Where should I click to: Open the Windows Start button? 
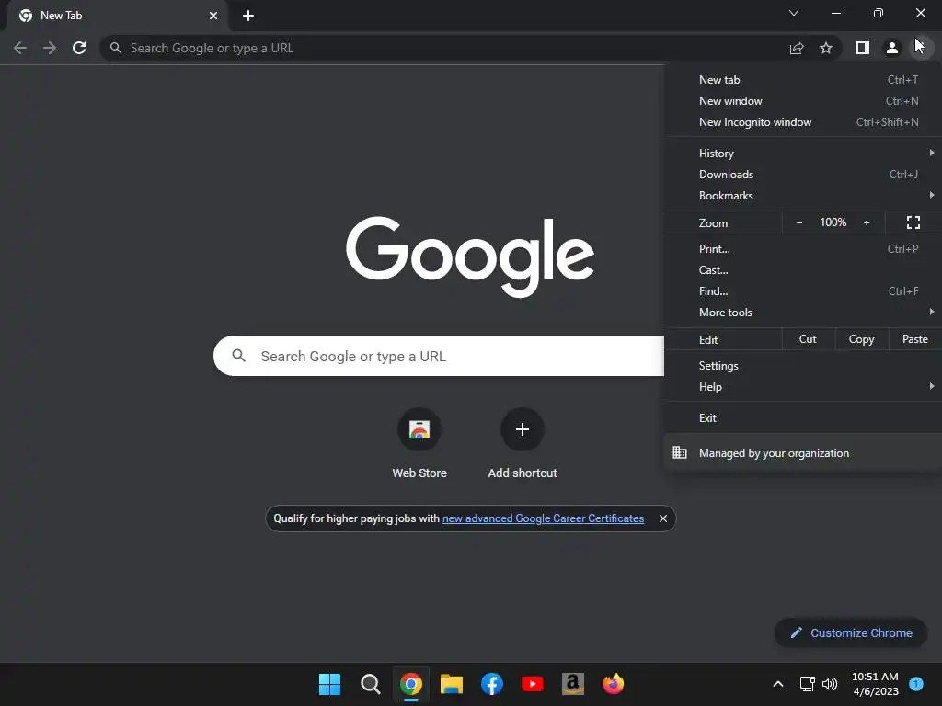click(329, 684)
